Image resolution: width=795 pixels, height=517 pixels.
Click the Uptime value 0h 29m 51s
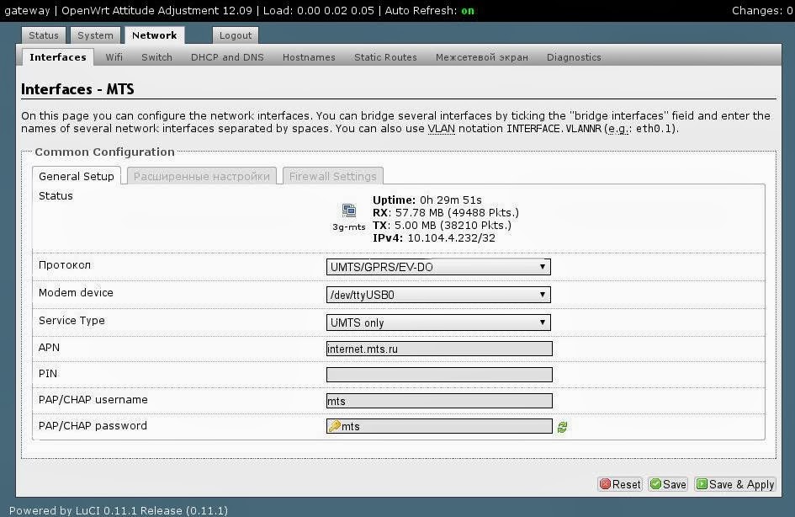451,200
